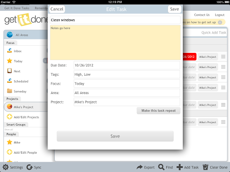
Task: Dismiss the setup tips banner
Action: pyautogui.click(x=220, y=22)
